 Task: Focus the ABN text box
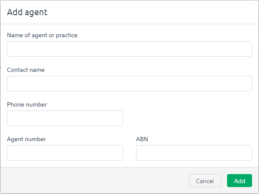(x=194, y=153)
